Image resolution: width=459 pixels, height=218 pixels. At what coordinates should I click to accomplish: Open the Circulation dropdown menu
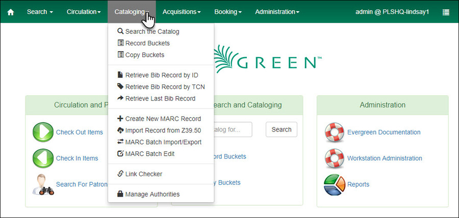(x=84, y=12)
